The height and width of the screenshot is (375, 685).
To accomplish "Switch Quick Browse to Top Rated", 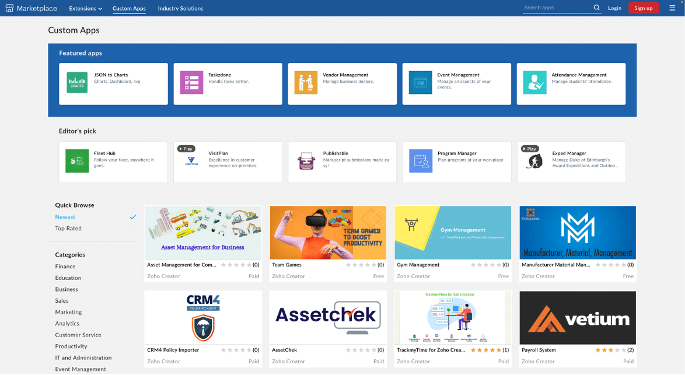I will click(x=68, y=229).
